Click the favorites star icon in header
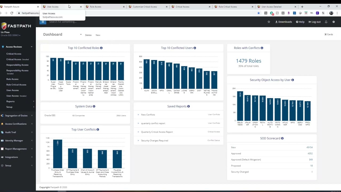 coord(269,22)
